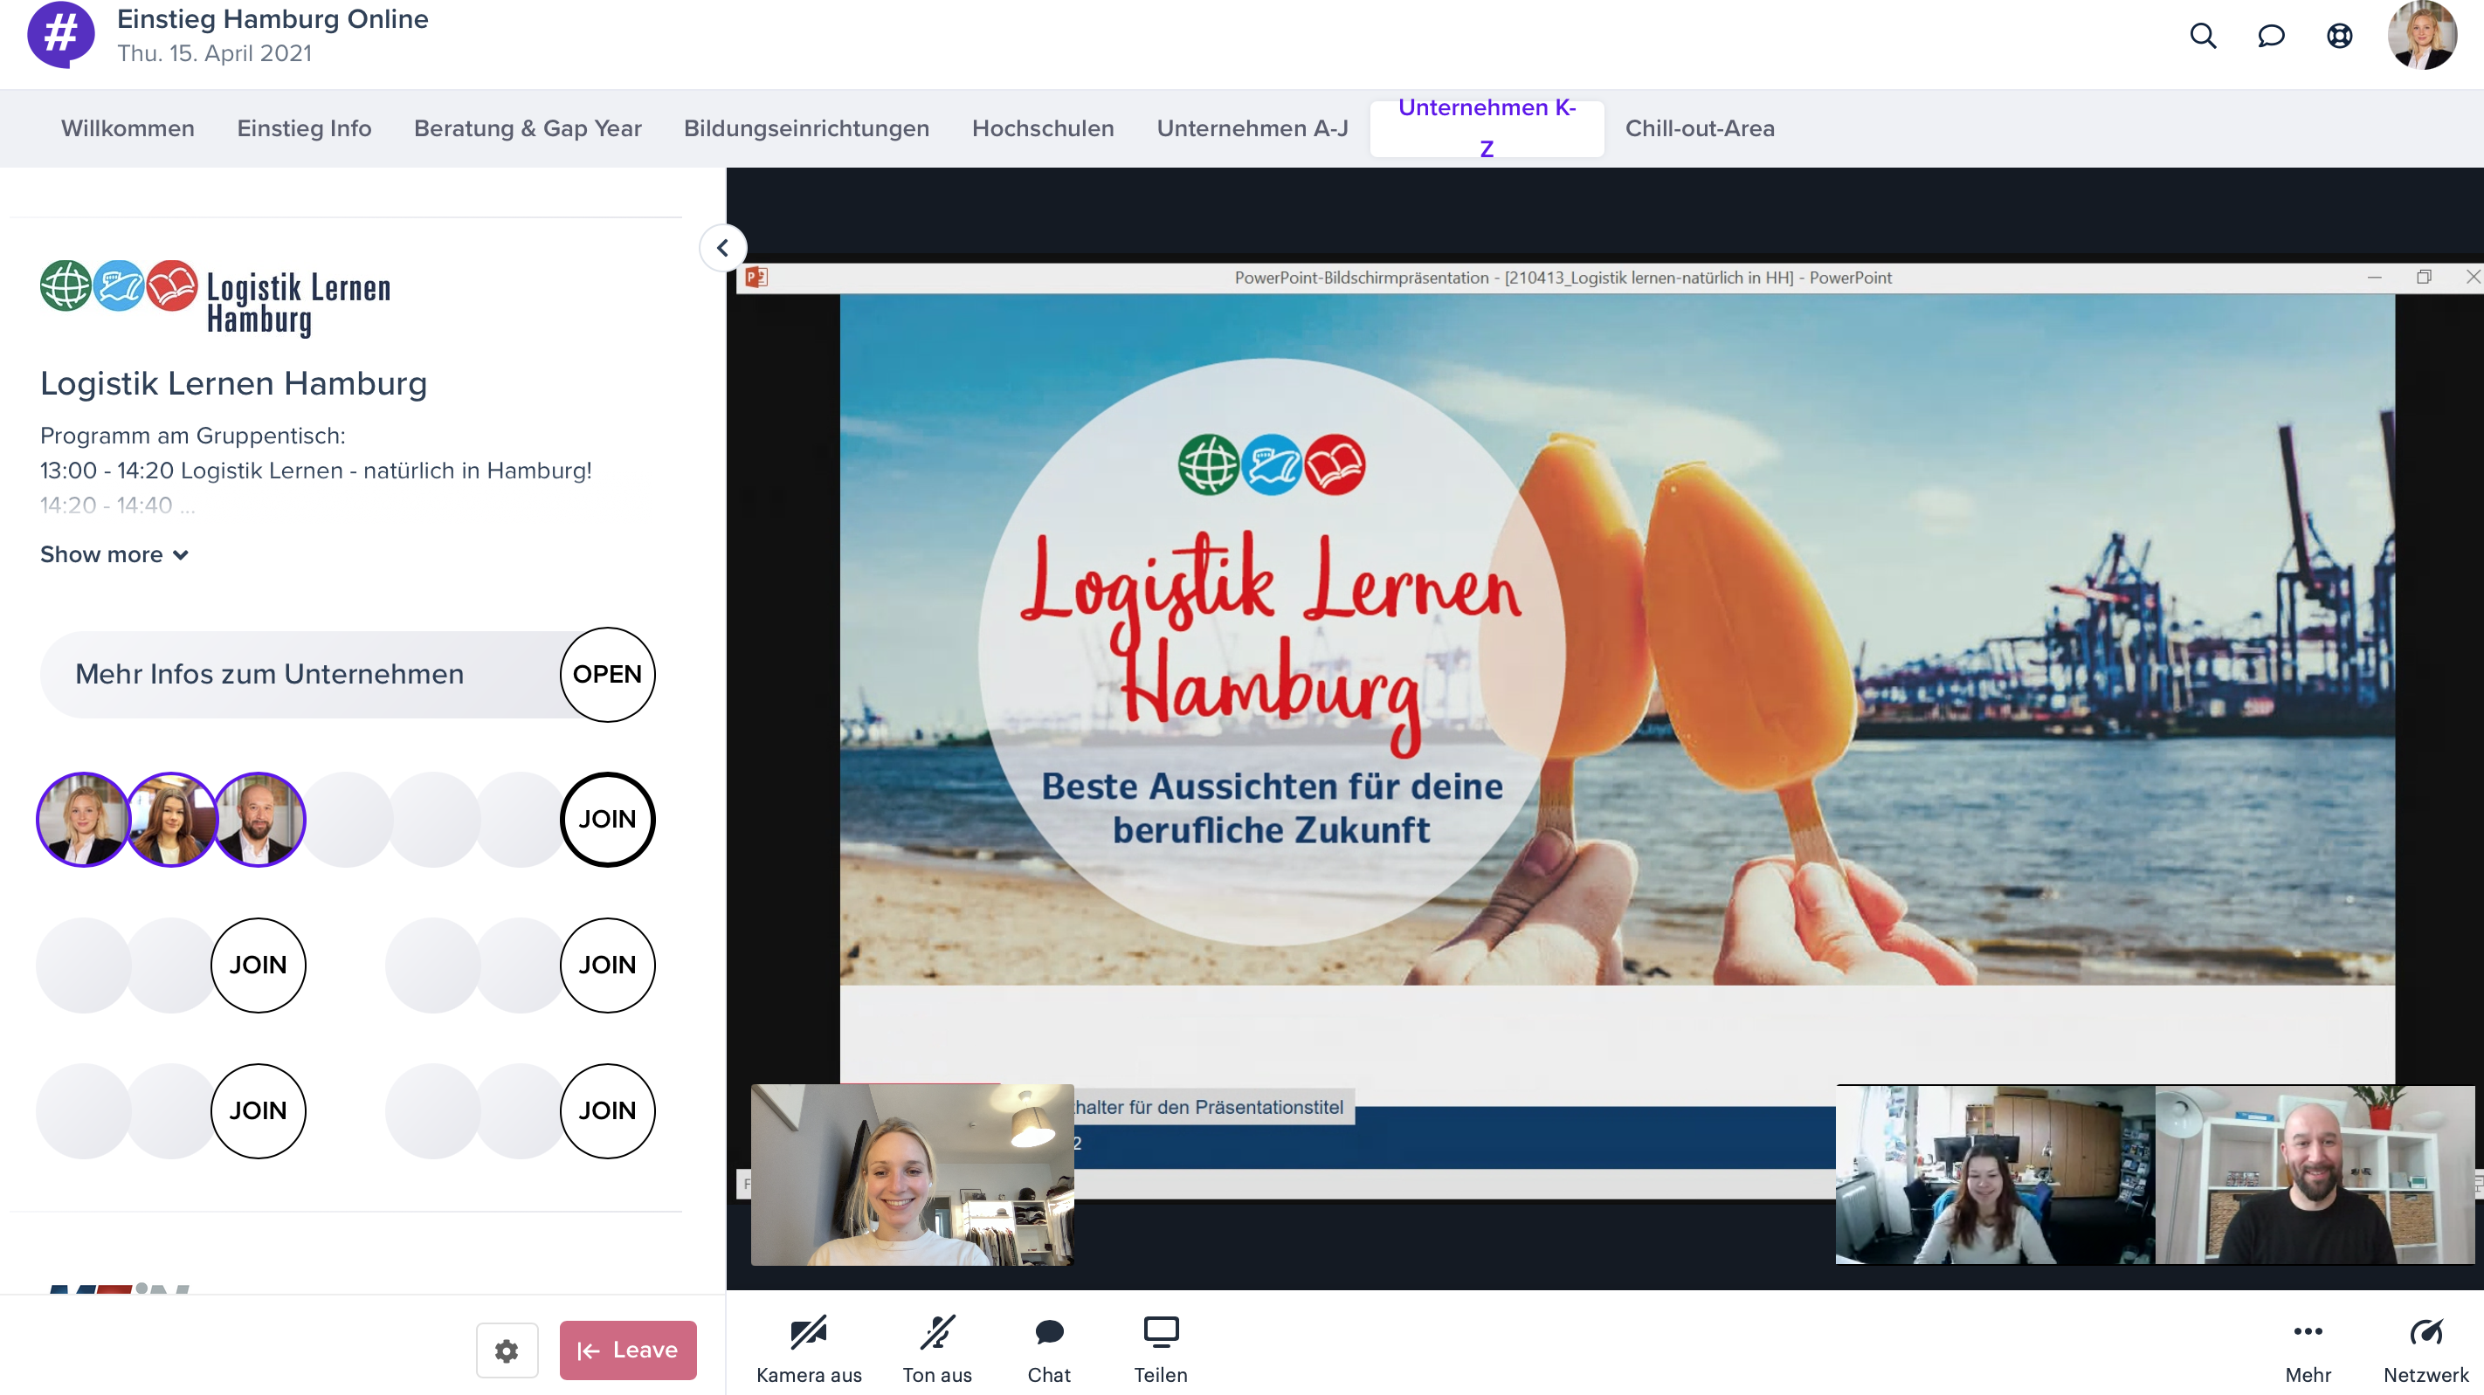The height and width of the screenshot is (1395, 2484).
Task: Open the Chat panel
Action: pos(1048,1350)
